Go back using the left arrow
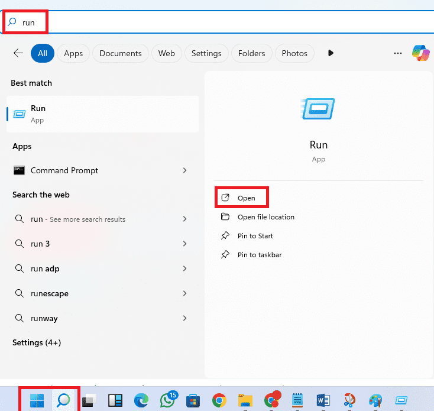434x411 pixels. pos(18,53)
